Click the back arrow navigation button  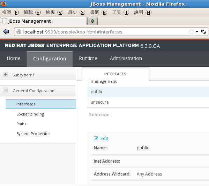(x=6, y=32)
